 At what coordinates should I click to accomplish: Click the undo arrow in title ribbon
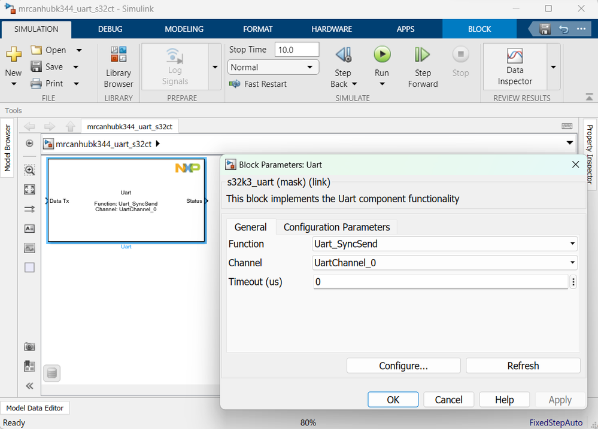pyautogui.click(x=563, y=29)
